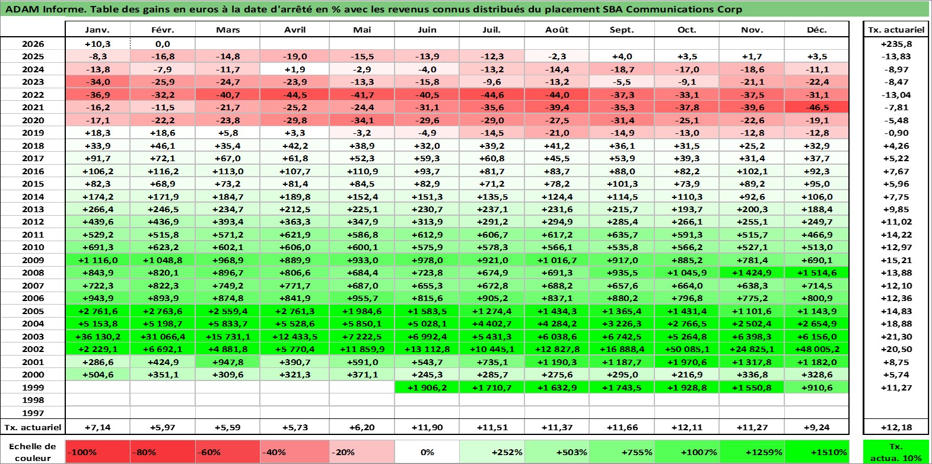Select the +755% legend color cell
The width and height of the screenshot is (932, 464).
click(x=622, y=452)
